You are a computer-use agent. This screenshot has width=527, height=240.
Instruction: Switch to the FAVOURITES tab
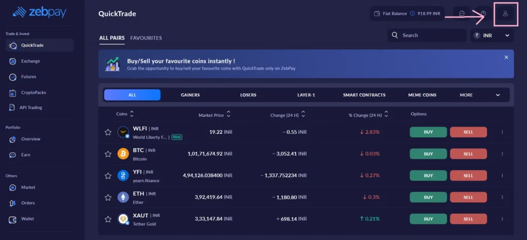[x=146, y=38]
